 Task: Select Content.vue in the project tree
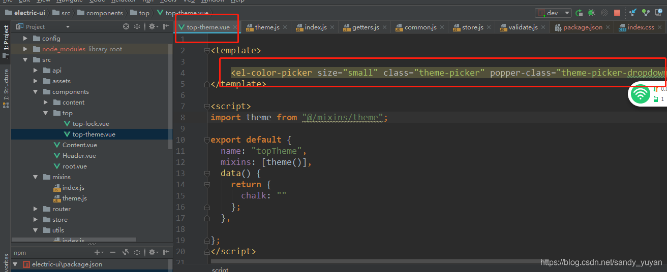(79, 145)
